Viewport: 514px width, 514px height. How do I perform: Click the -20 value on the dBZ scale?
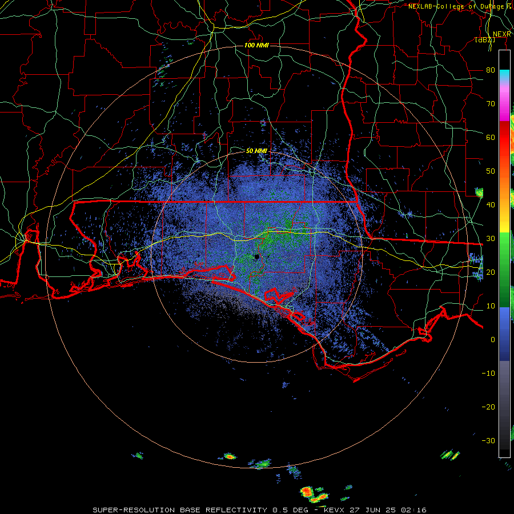488,407
